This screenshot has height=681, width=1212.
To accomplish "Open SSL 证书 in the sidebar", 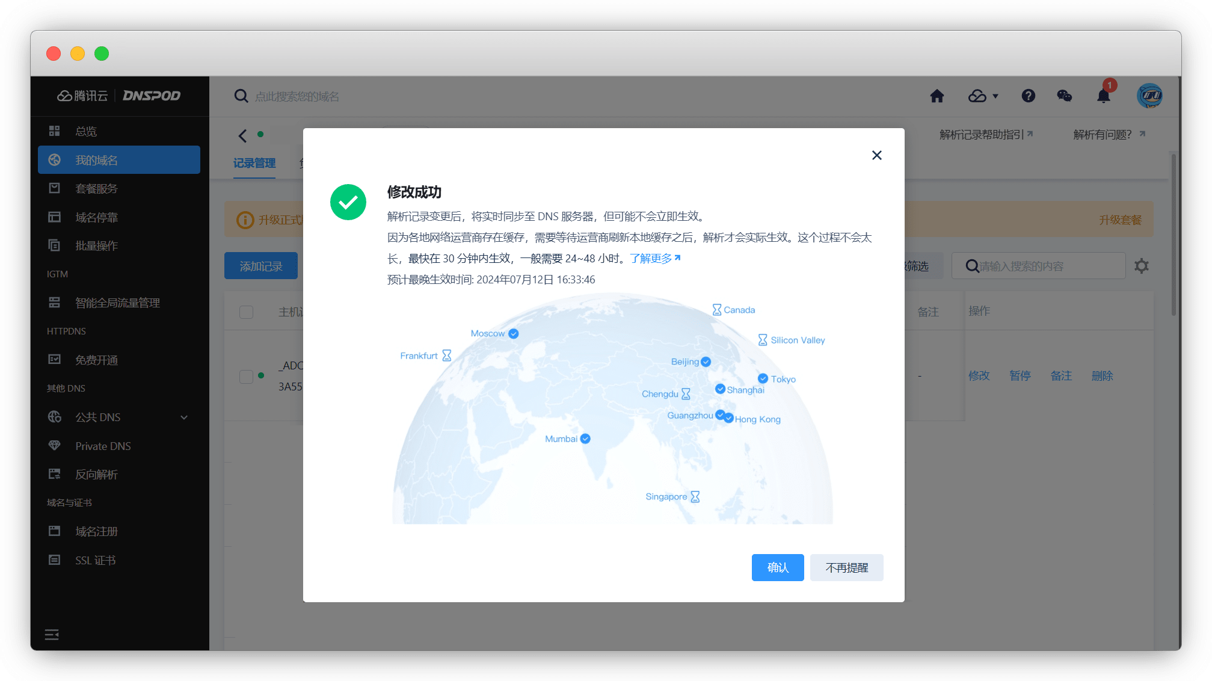I will click(95, 560).
